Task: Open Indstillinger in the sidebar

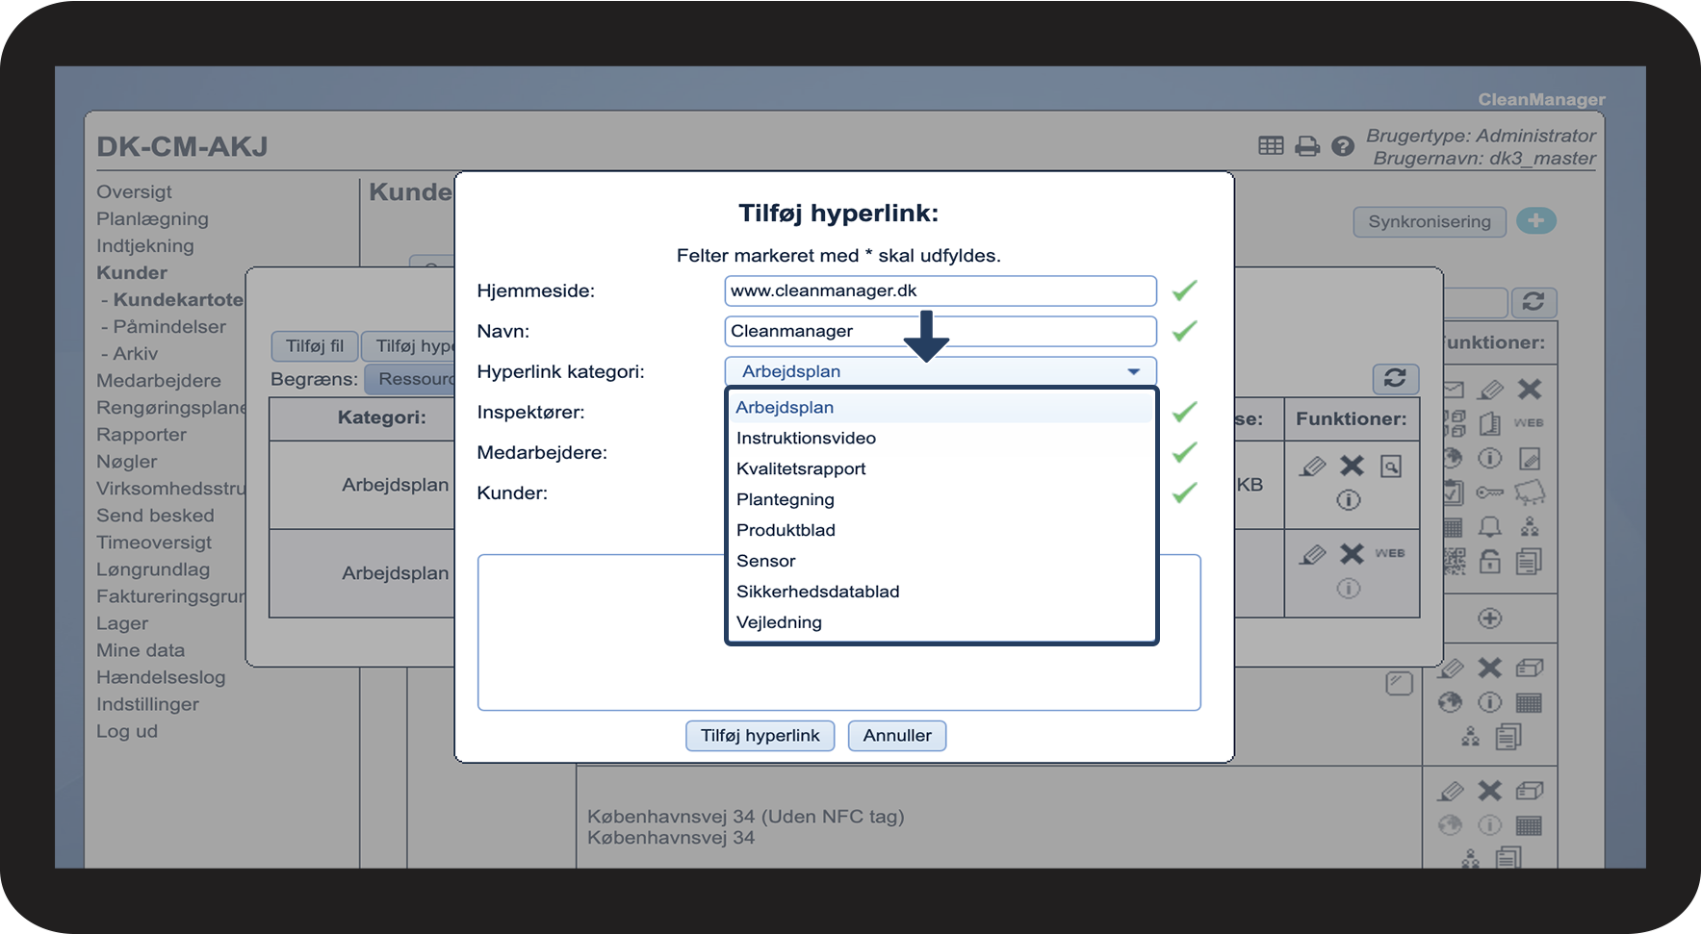Action: tap(147, 703)
